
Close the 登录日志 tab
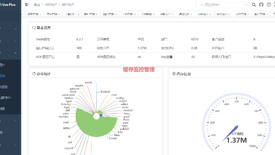[x=229, y=14]
